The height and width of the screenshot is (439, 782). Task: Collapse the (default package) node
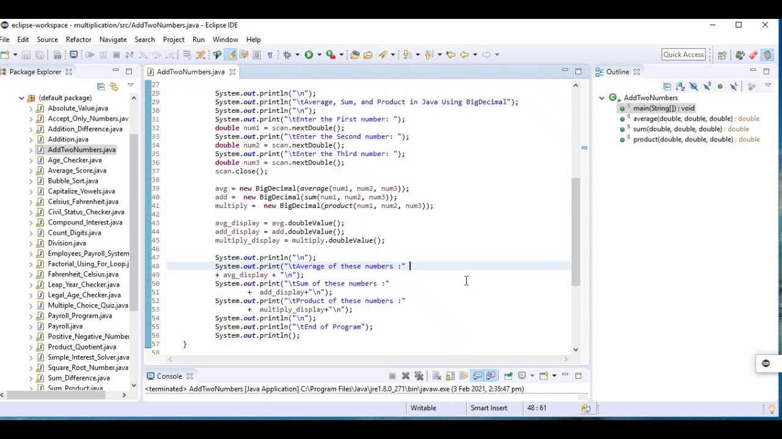coord(21,98)
